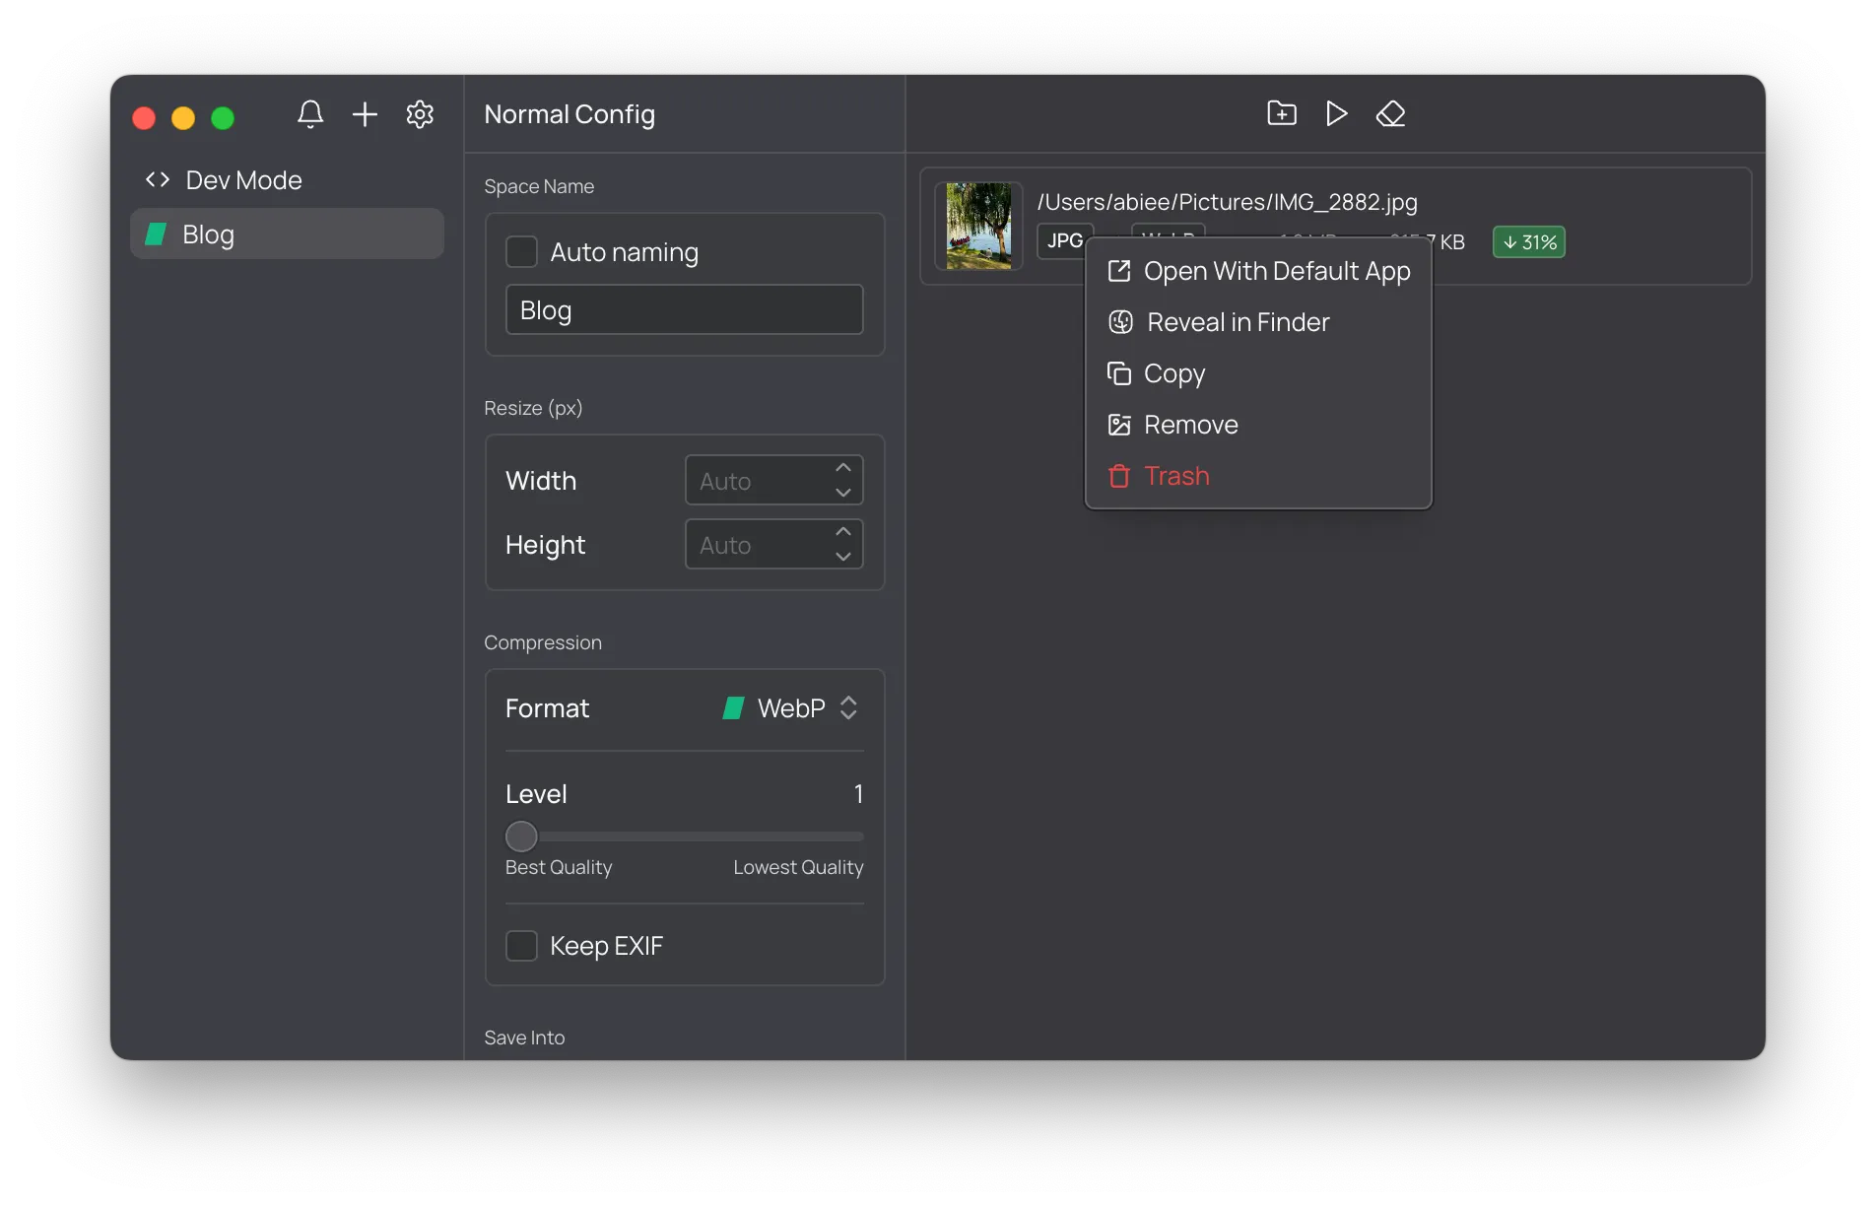Click the Save Into section label
This screenshot has height=1206, width=1876.
point(524,1037)
